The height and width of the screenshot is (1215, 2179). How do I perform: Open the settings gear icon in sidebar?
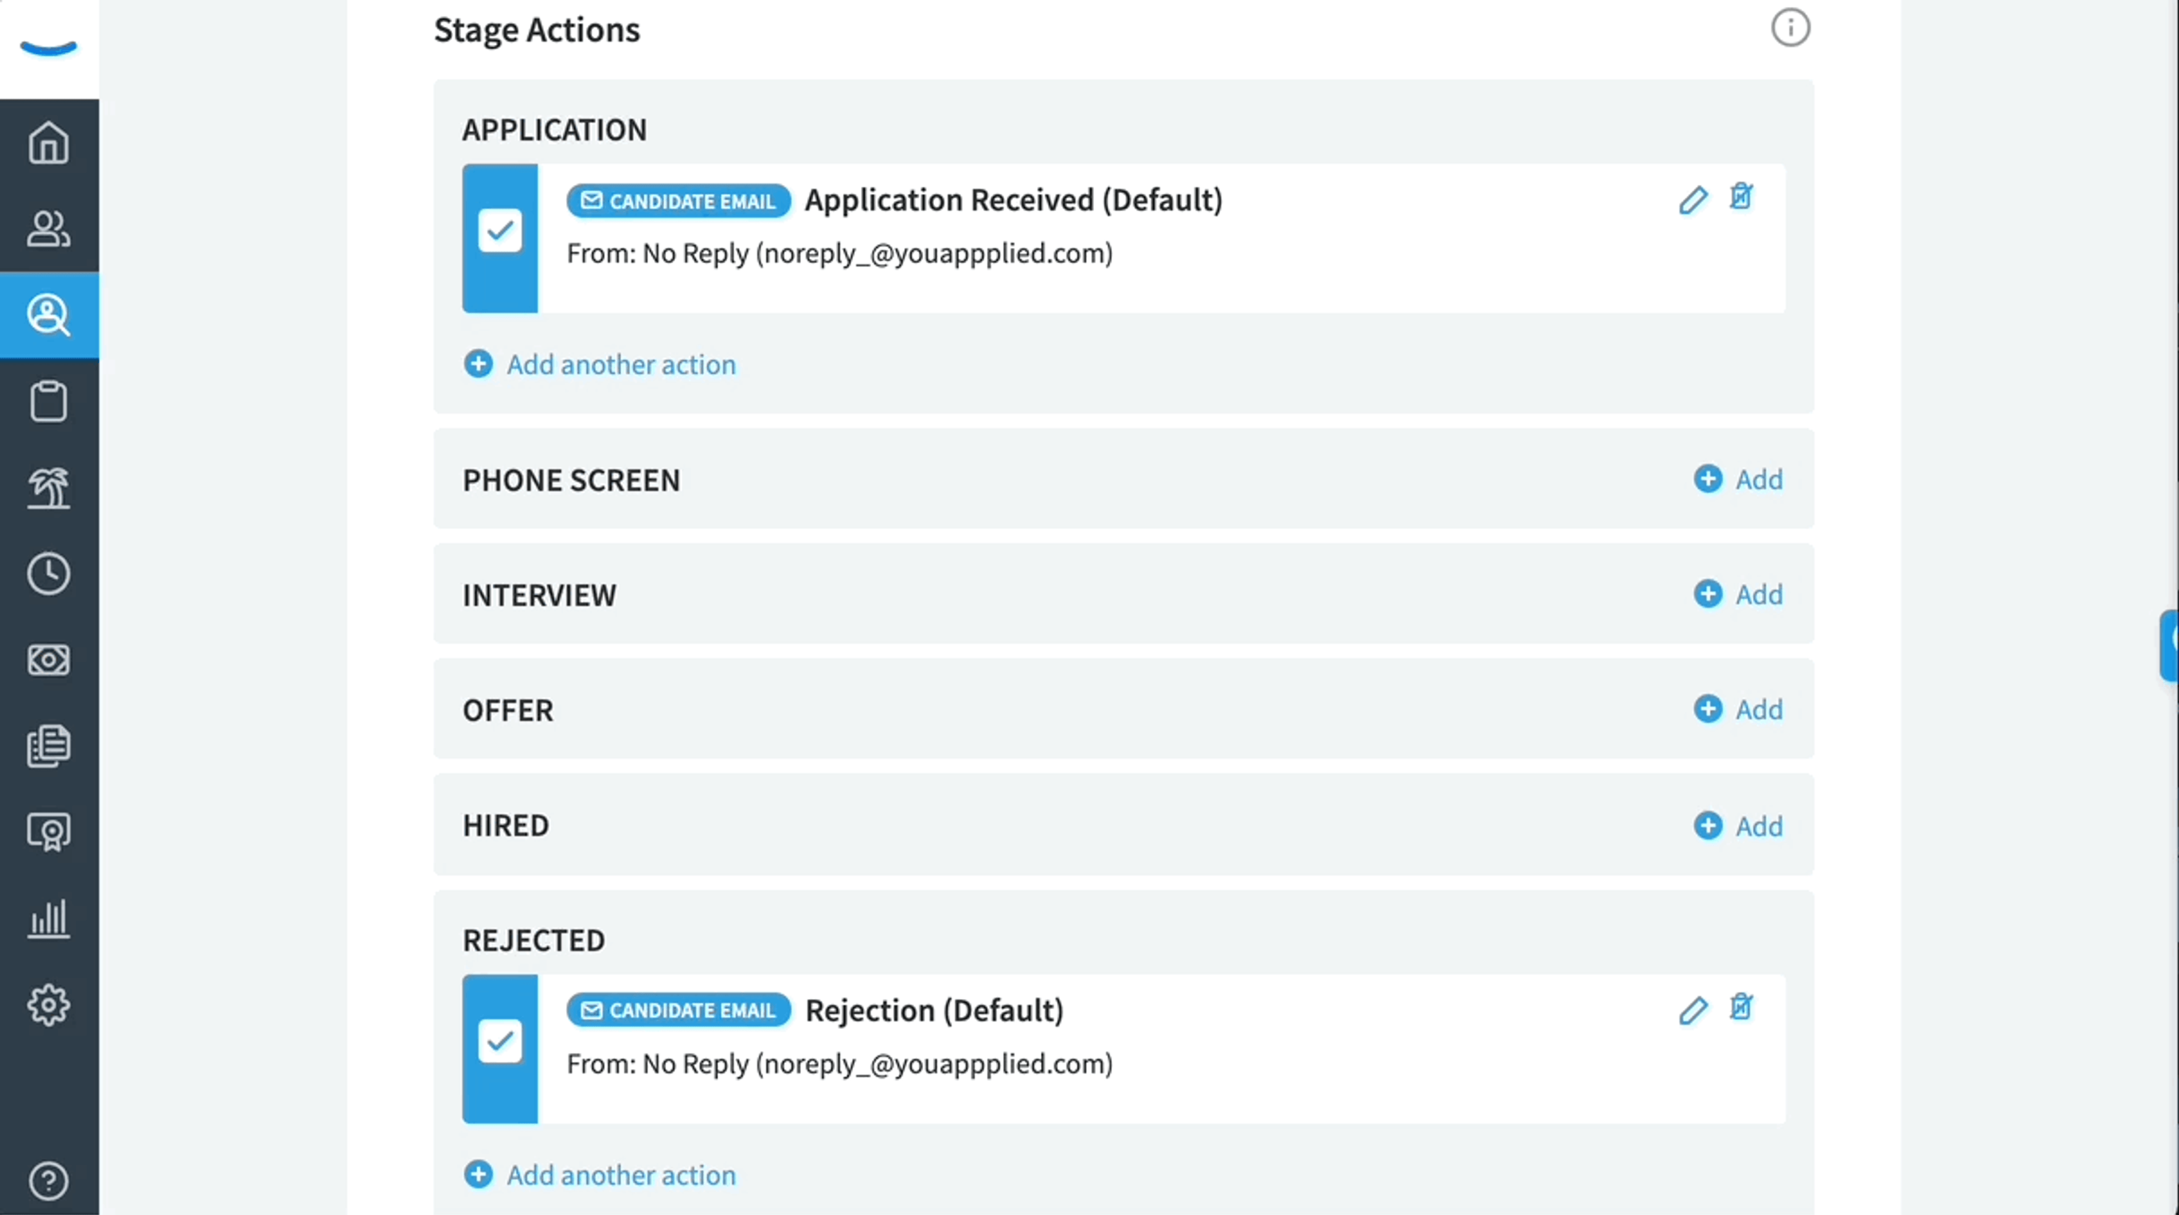[x=48, y=1005]
